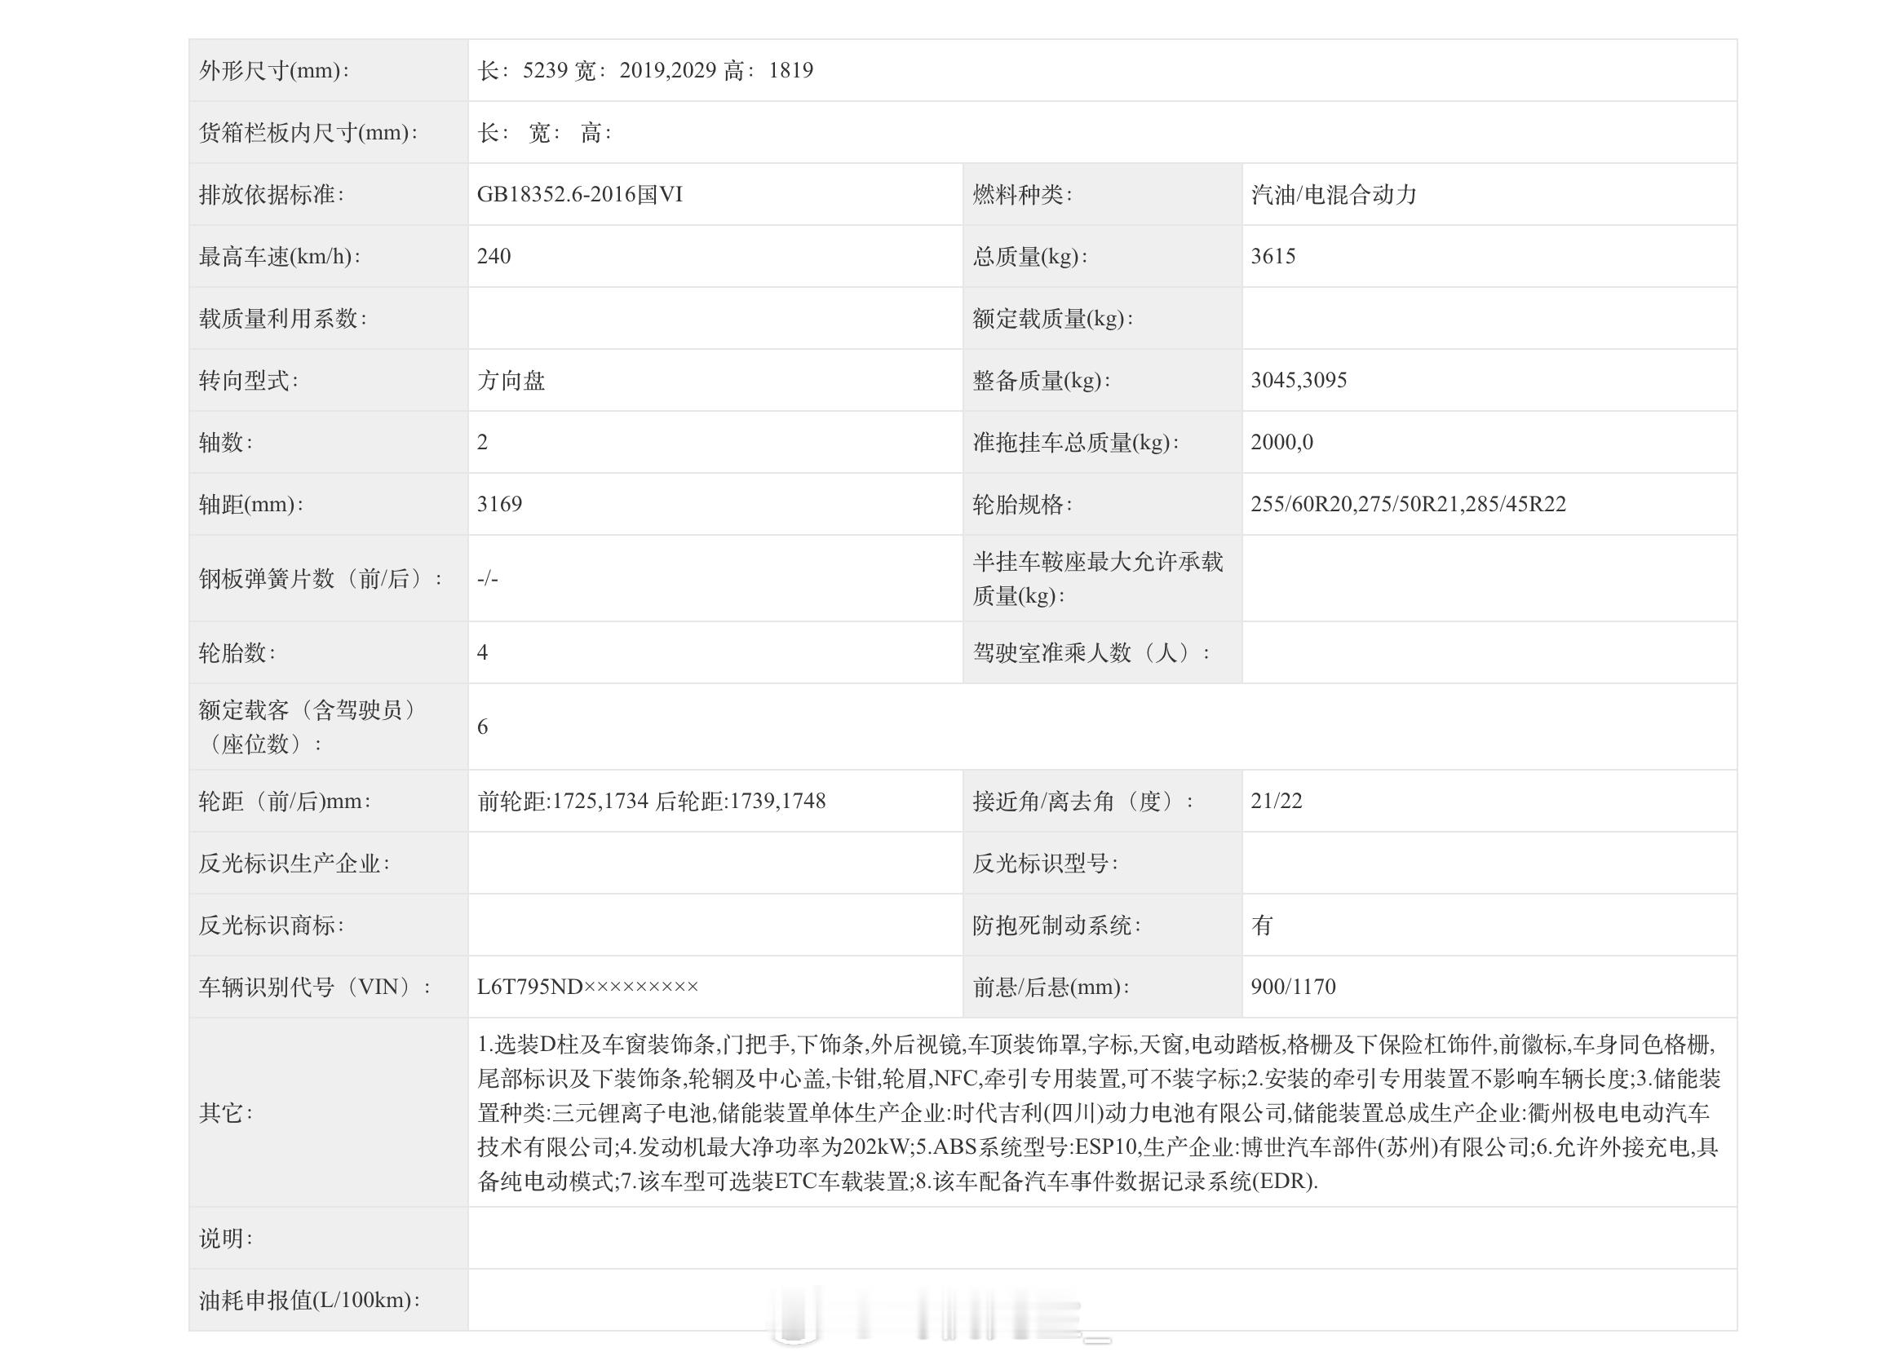The height and width of the screenshot is (1365, 1881).
Task: Click the 其它 label cell
Action: (x=329, y=1112)
